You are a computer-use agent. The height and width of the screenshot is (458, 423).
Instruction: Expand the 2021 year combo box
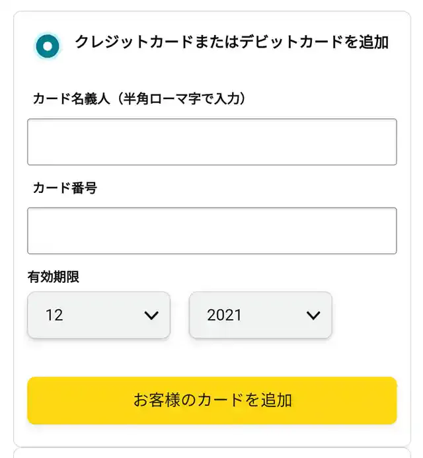(260, 315)
